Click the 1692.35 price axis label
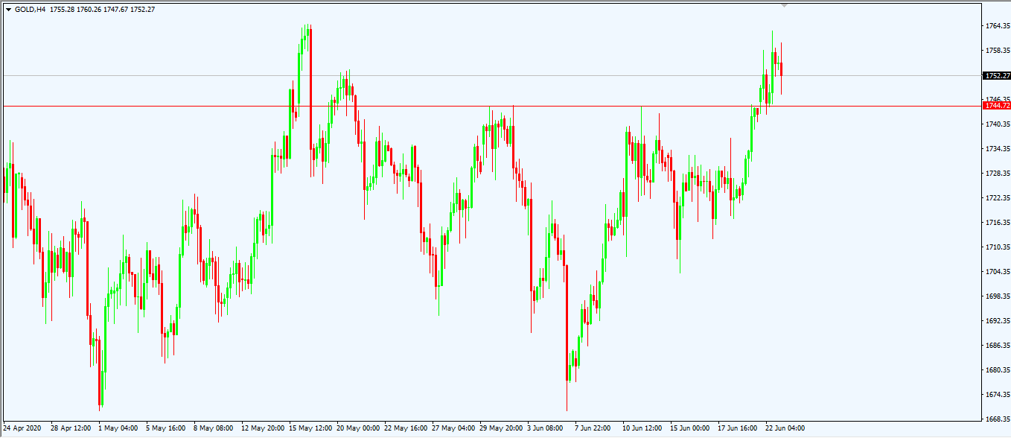Viewport: 1011px width, 438px height. [998, 321]
